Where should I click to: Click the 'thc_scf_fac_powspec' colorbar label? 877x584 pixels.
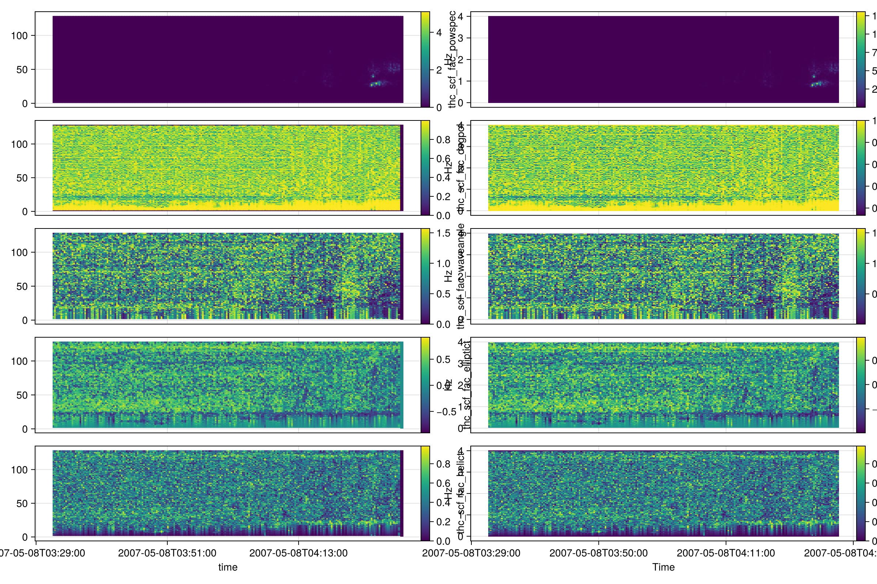pos(452,59)
